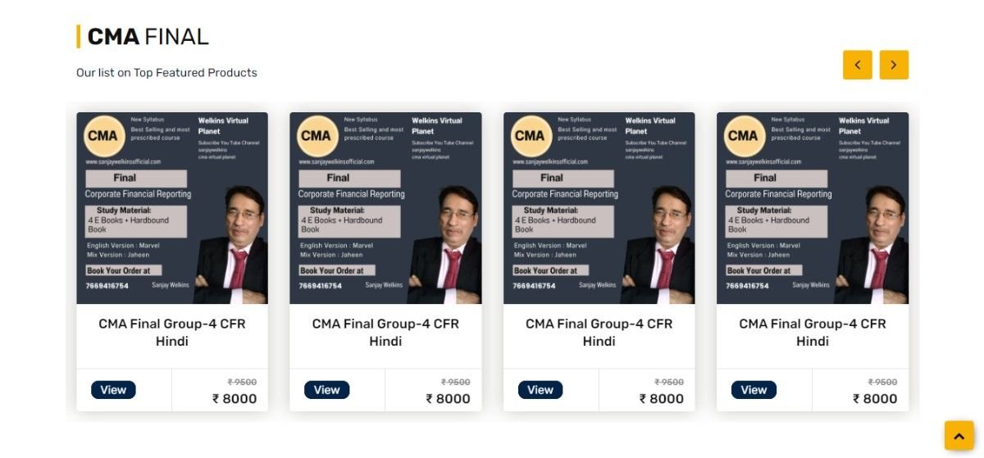Click the struck-through ₹ 9500 on second card
The height and width of the screenshot is (458, 984).
tap(455, 382)
